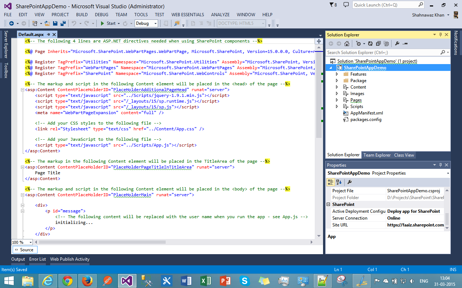
Task: Open the DEBUG menu
Action: click(101, 15)
